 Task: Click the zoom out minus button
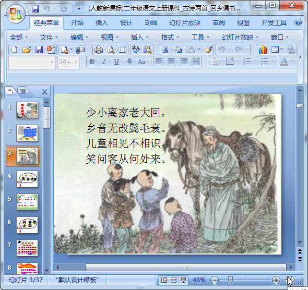click(x=215, y=280)
